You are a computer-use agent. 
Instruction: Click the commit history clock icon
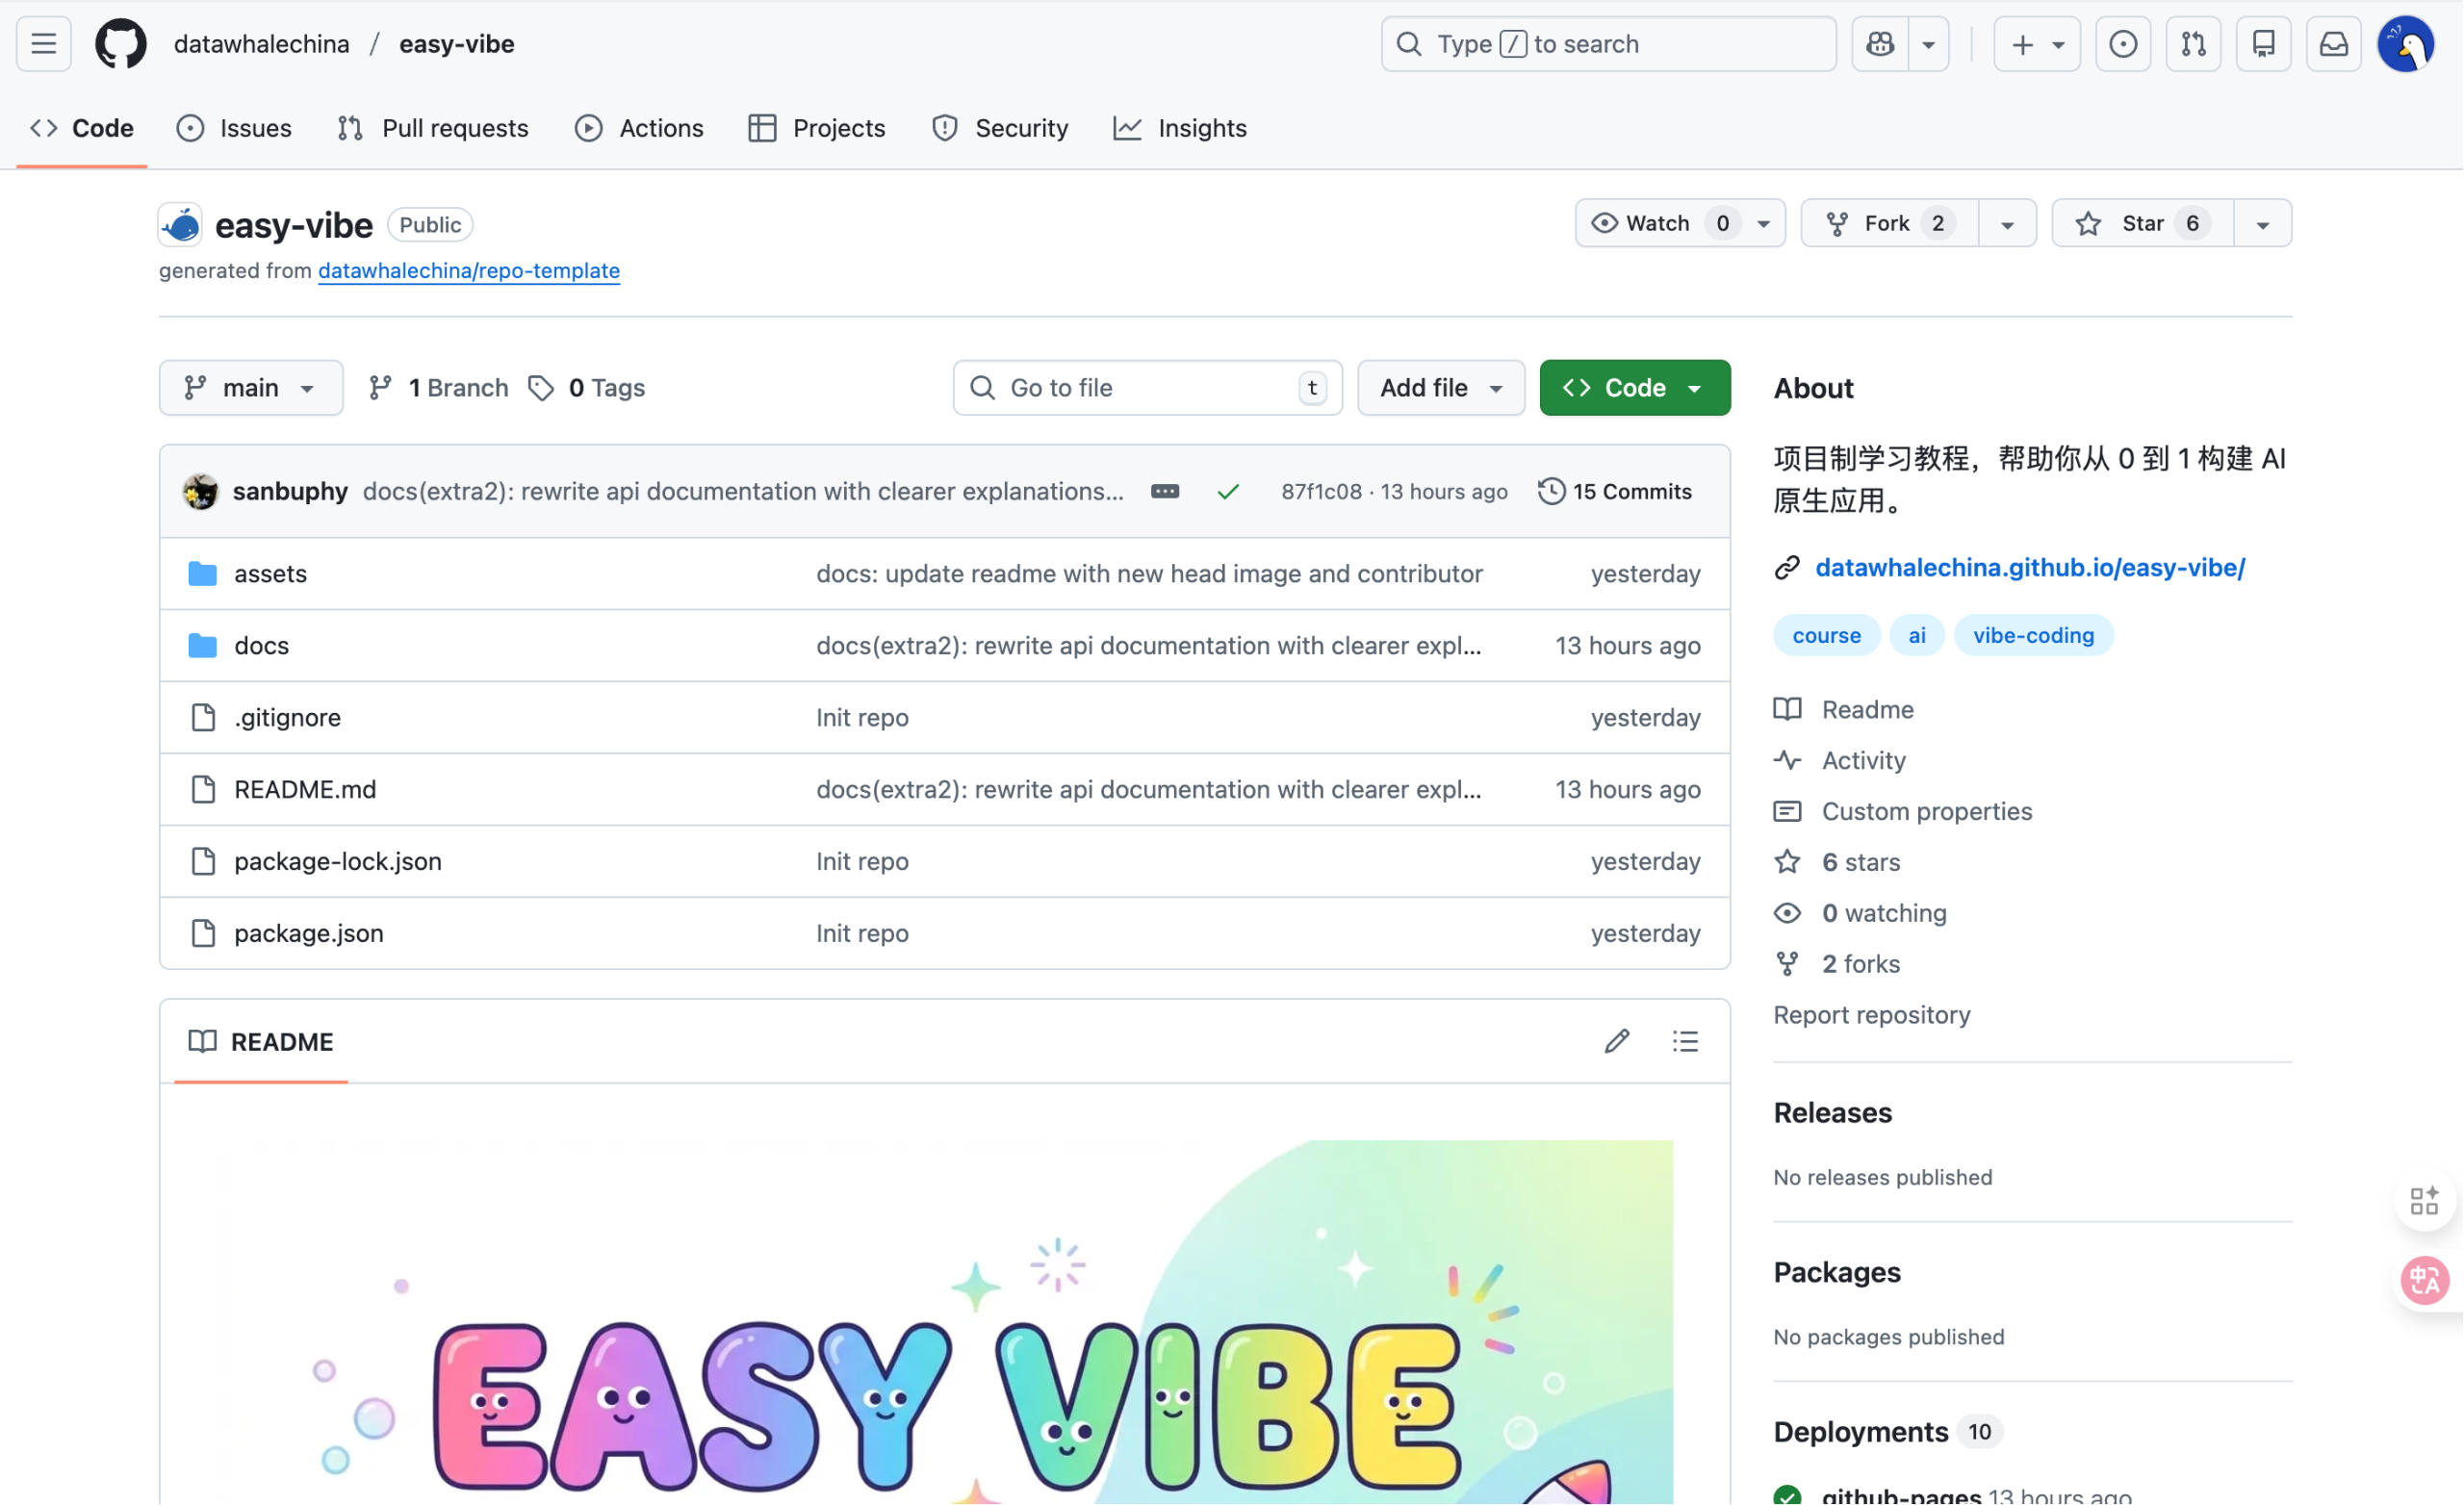(1551, 491)
